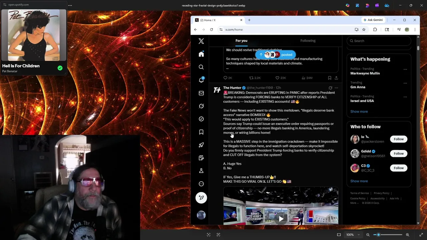Open a new Chrome tab
The height and width of the screenshot is (240, 427).
click(x=249, y=20)
